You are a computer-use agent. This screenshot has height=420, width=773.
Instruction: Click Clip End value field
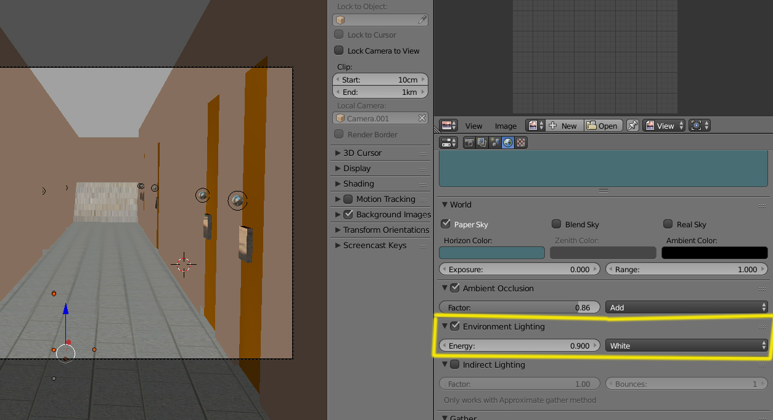click(380, 92)
